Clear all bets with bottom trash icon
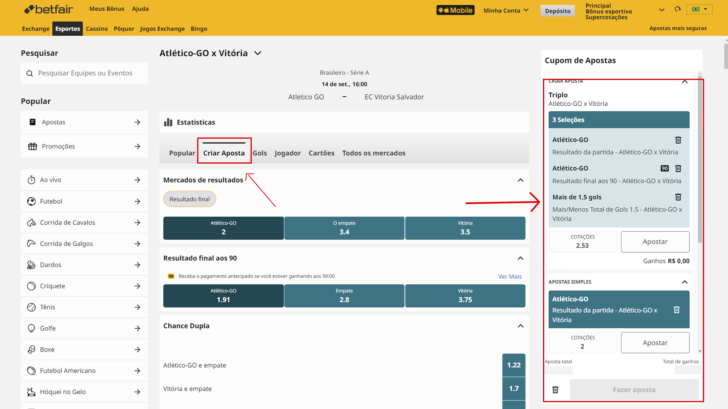728x409 pixels. pyautogui.click(x=555, y=390)
